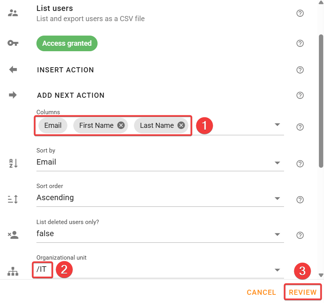Click the sort order arrows icon
The height and width of the screenshot is (303, 324).
(13, 199)
